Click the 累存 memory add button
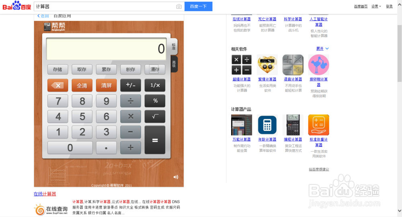This screenshot has height=217, width=402. pyautogui.click(x=106, y=69)
